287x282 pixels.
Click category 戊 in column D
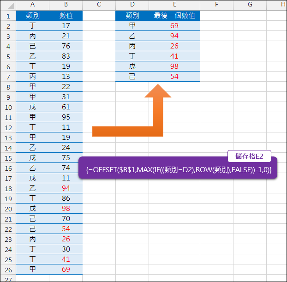point(132,66)
